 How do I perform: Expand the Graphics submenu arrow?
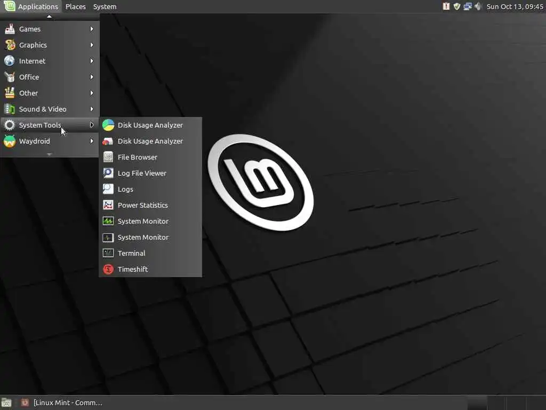92,45
